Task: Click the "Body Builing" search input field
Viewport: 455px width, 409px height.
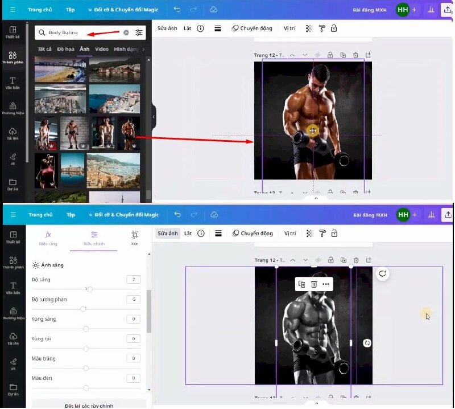Action: click(80, 33)
